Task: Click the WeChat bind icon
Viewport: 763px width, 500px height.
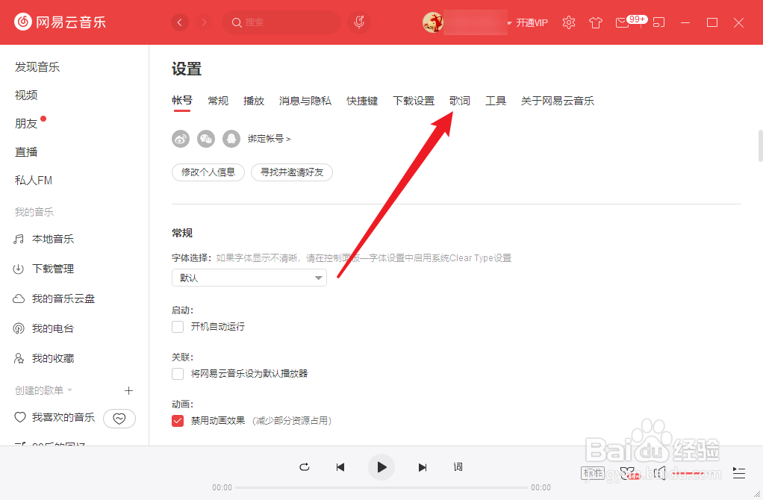Action: pyautogui.click(x=206, y=139)
